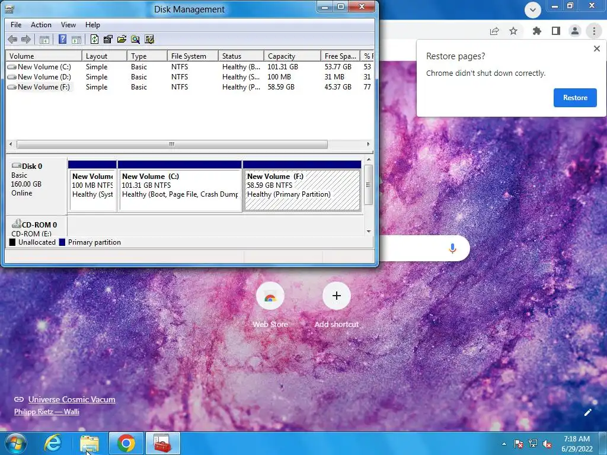Click the settings view toolbar icon
The height and width of the screenshot is (455, 607).
pos(149,39)
